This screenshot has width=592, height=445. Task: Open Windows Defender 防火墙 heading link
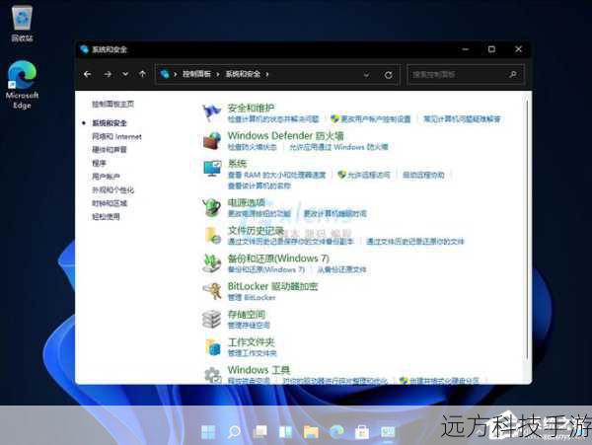tap(286, 135)
